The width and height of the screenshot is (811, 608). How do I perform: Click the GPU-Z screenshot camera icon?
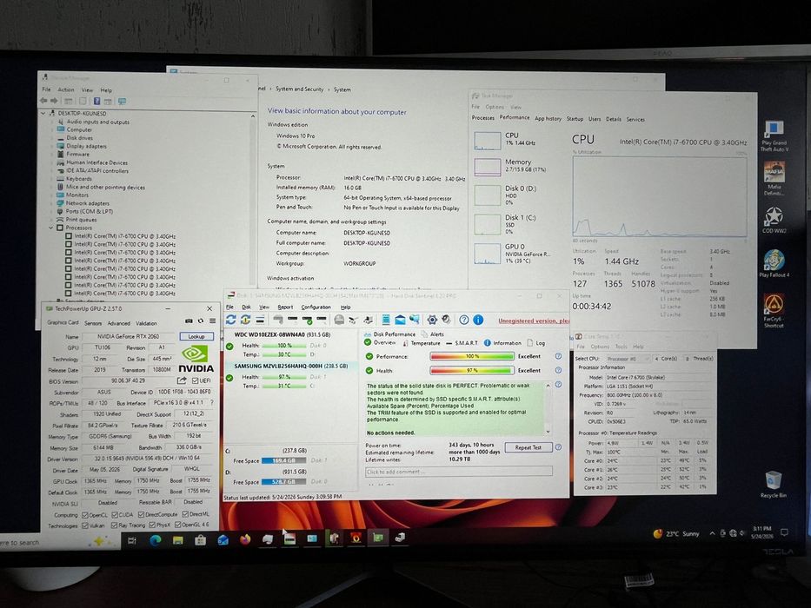point(189,321)
